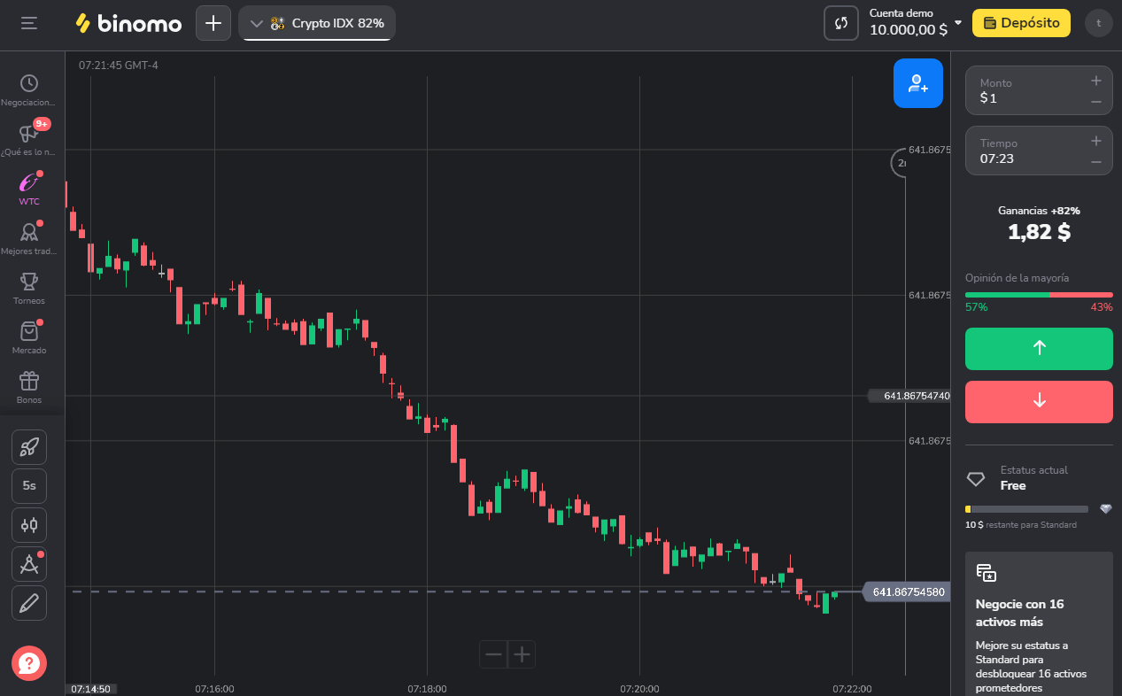1122x696 pixels.
Task: Place a down trade with red button
Action: click(x=1039, y=402)
